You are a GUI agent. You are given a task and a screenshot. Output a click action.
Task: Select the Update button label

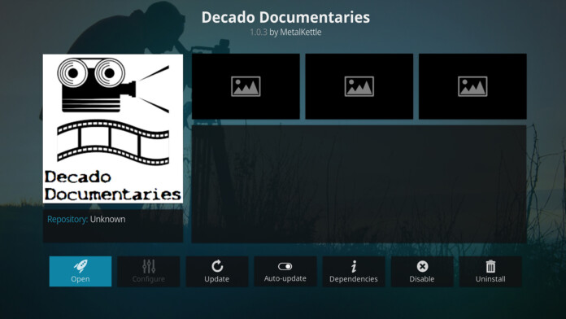(216, 279)
